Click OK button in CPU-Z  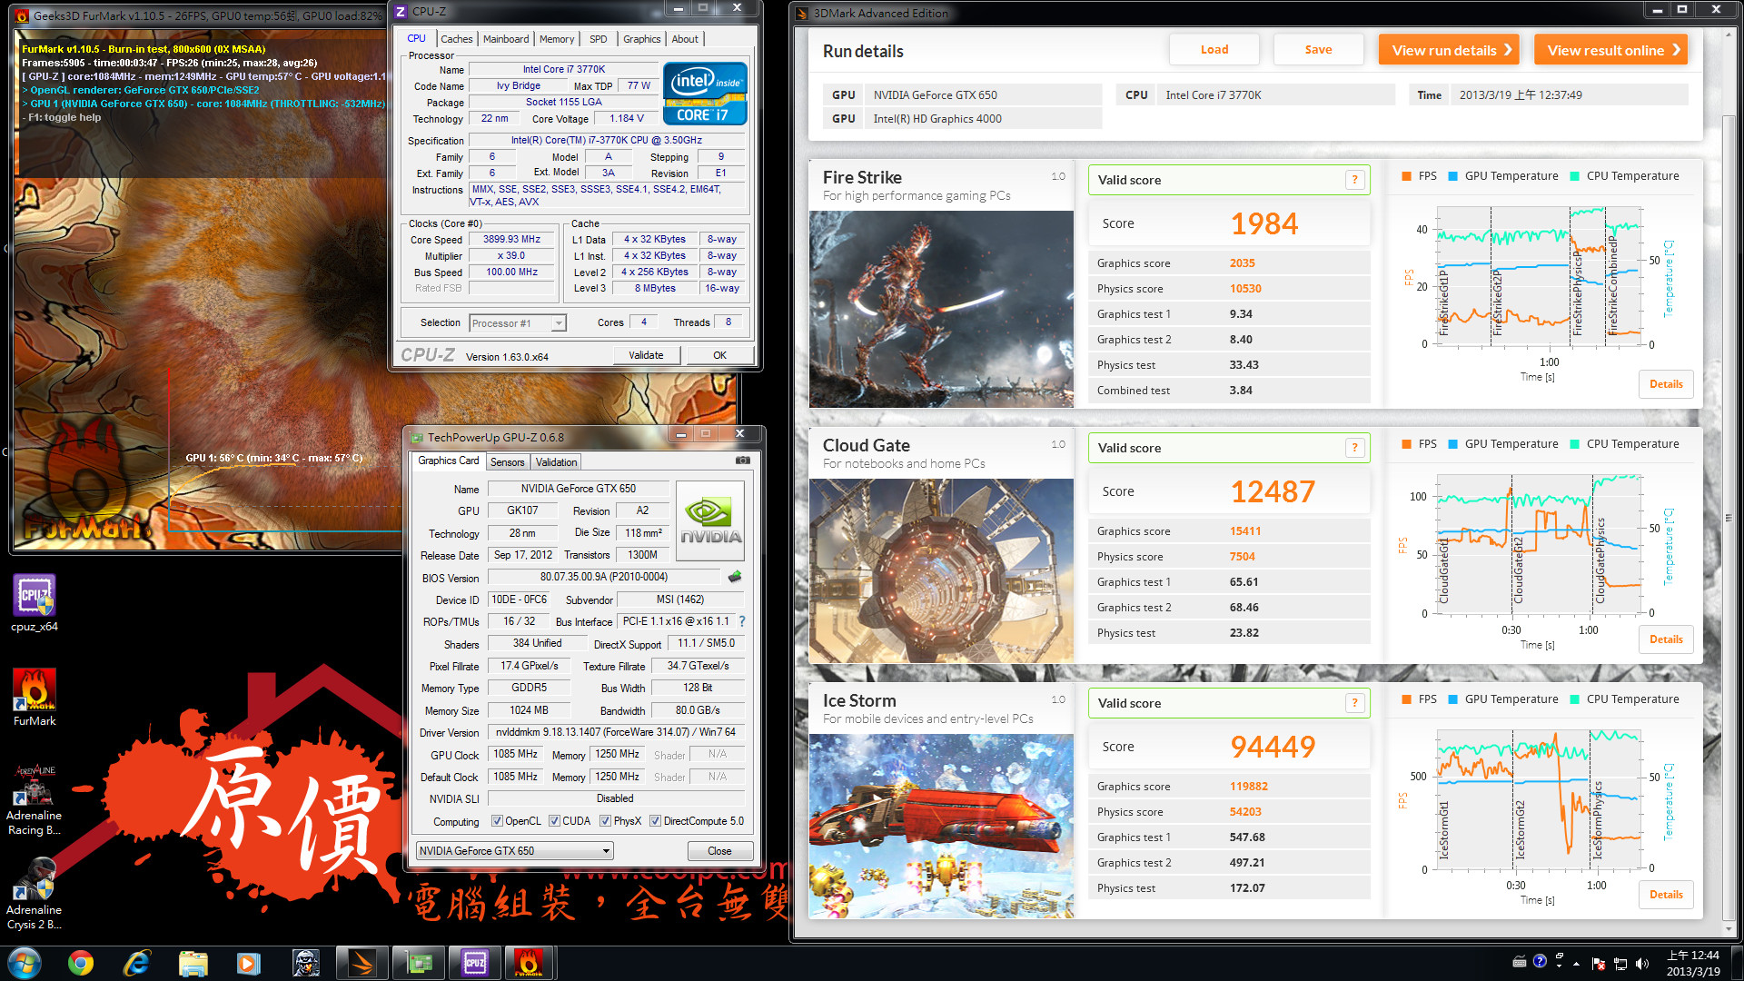pos(719,355)
